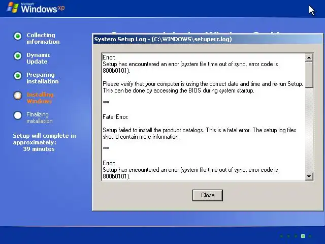Click the orange 'Installing Windows' step label

point(40,98)
